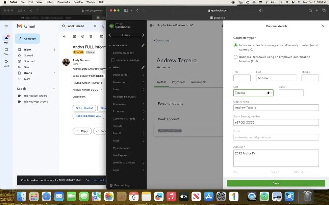Click the Gmail Mail icon in the side rail
Image resolution: width=329 pixels, height=205 pixels.
pos(6,38)
